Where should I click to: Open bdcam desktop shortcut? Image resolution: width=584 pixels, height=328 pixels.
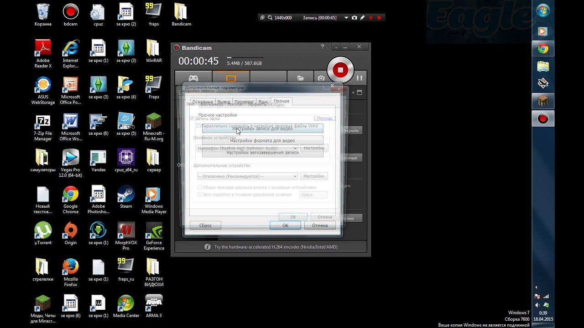click(70, 15)
